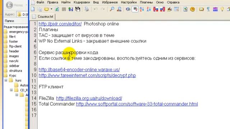Click the greyed-out Save icon
230x129 pixels.
(64, 9)
